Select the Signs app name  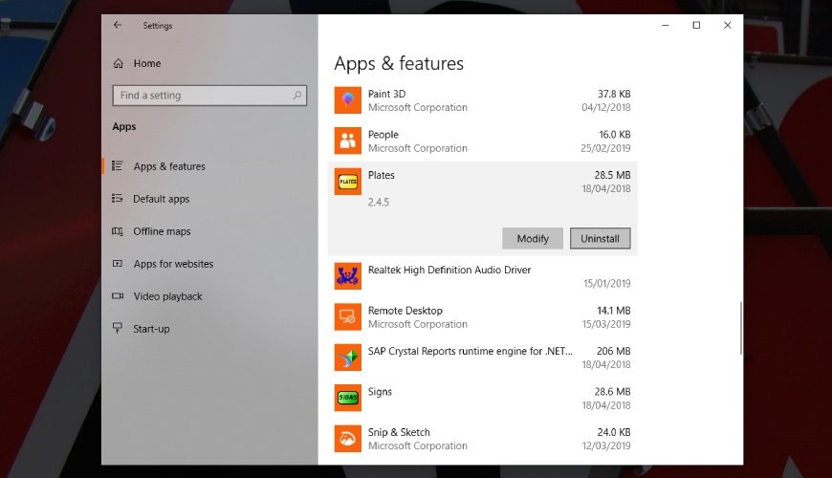point(380,392)
